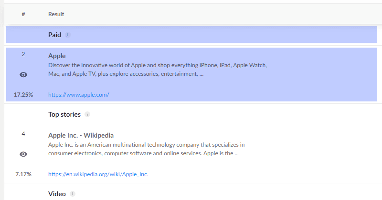Click the Apple result description text
Screen dimensions: 382x200
pos(158,70)
